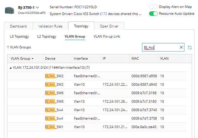This screenshot has width=198, height=138.
Task: Click IP 172.24.101.21... cell
Action: tap(115, 127)
